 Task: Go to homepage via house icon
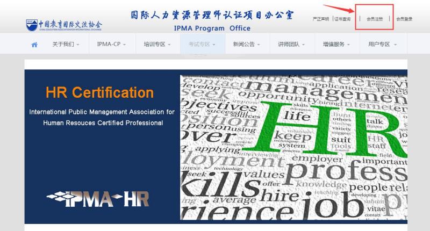pyautogui.click(x=34, y=45)
